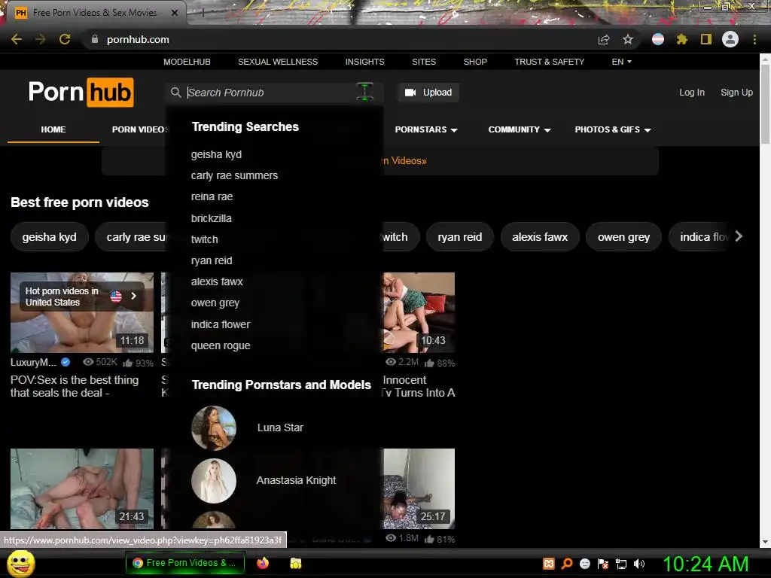Open the PORN VIDEOS nav item
This screenshot has height=578, width=771.
pyautogui.click(x=140, y=129)
